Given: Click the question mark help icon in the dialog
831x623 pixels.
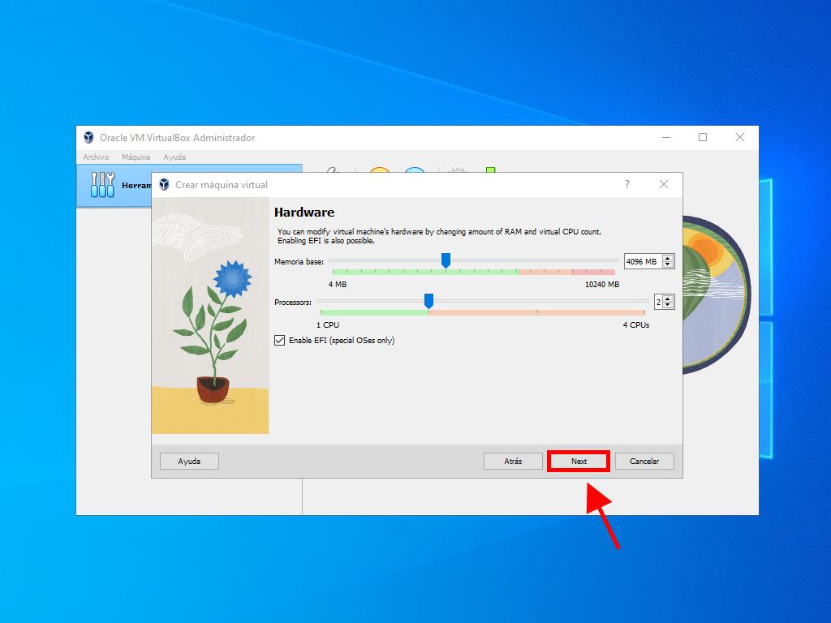Looking at the screenshot, I should click(x=626, y=185).
